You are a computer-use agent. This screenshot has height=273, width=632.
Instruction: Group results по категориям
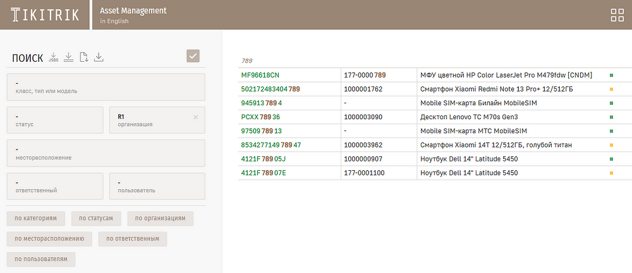point(36,219)
